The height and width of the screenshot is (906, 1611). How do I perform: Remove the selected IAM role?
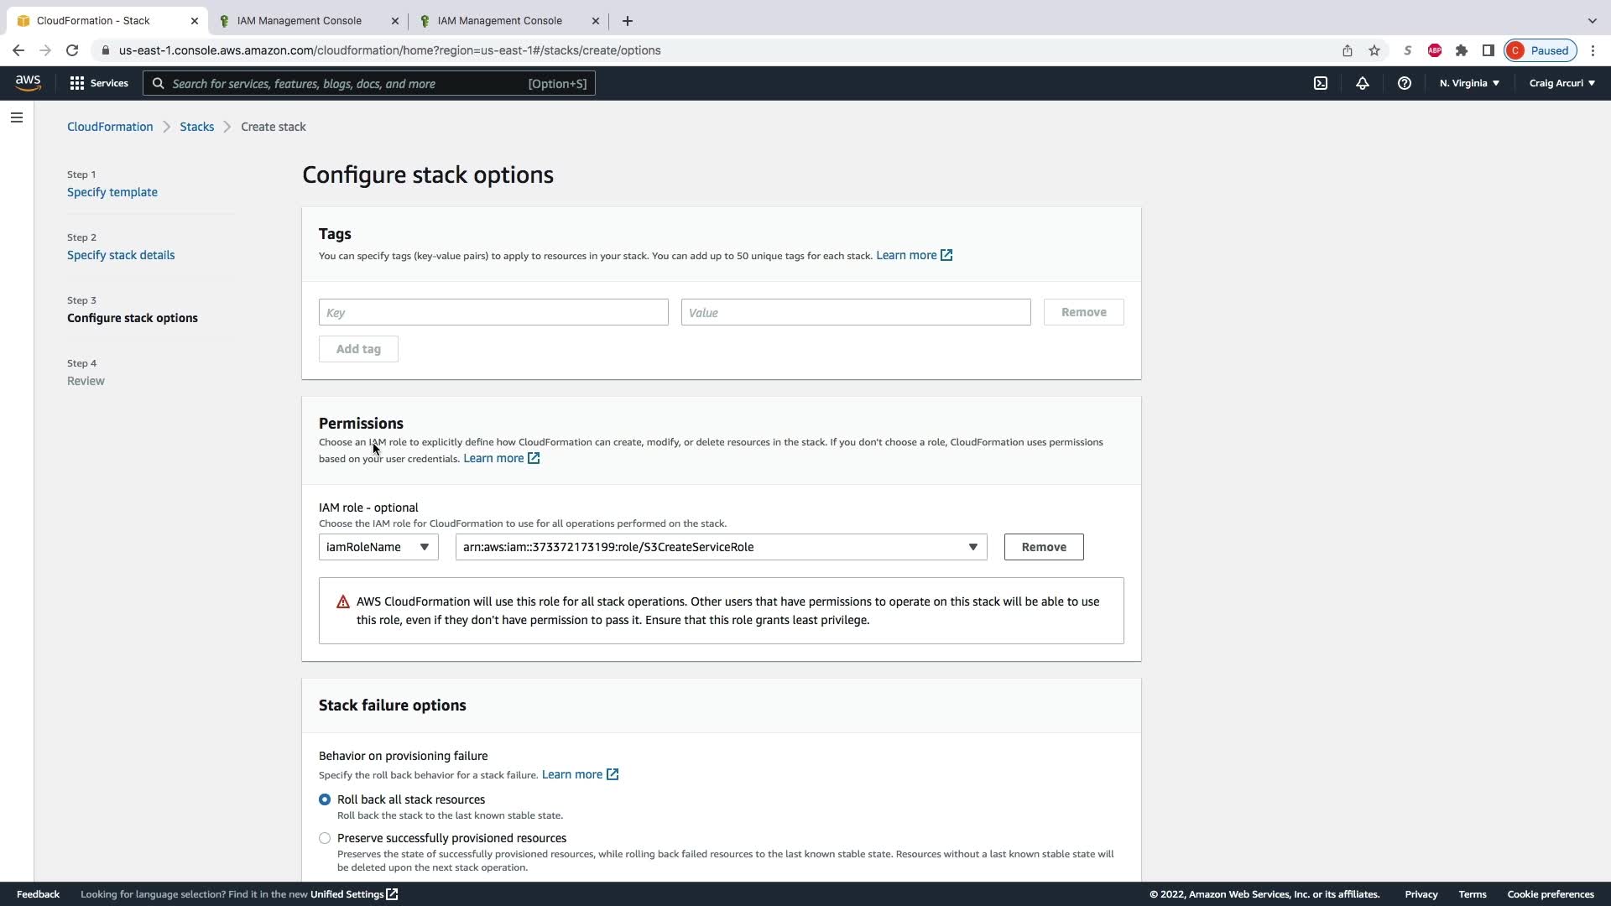click(x=1043, y=547)
